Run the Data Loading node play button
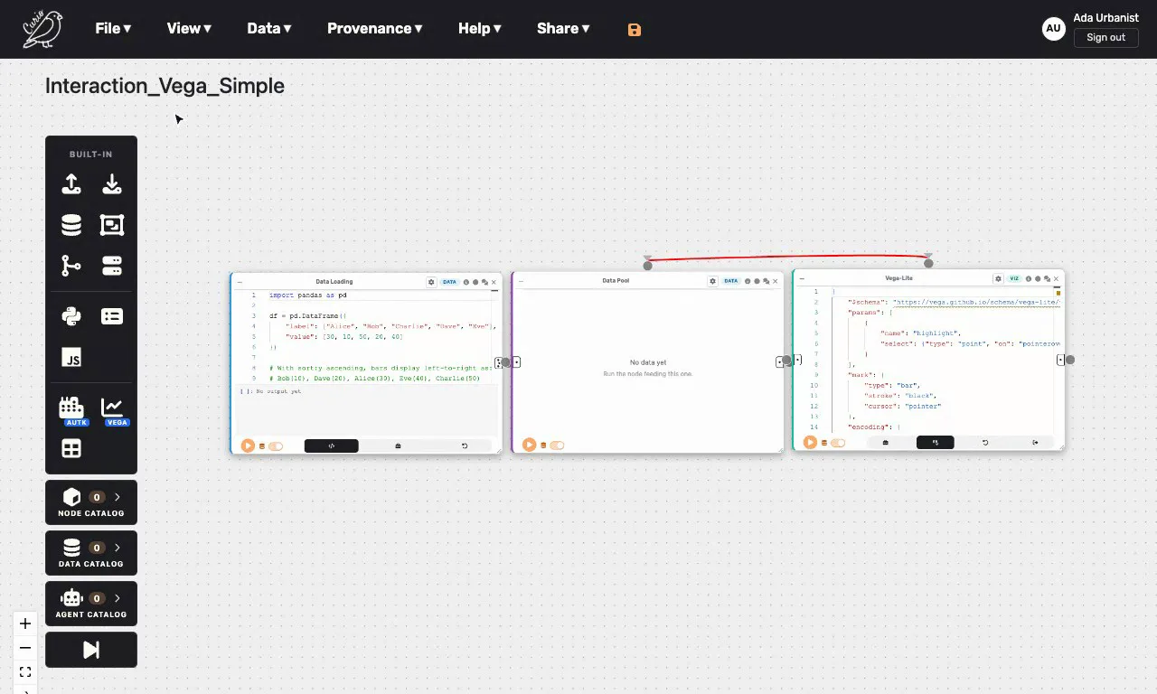The height and width of the screenshot is (694, 1157). [248, 445]
